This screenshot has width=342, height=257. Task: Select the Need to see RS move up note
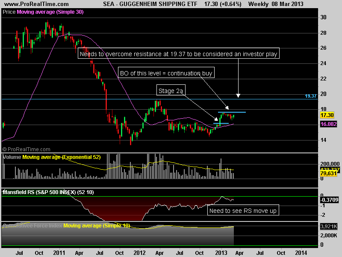click(243, 210)
